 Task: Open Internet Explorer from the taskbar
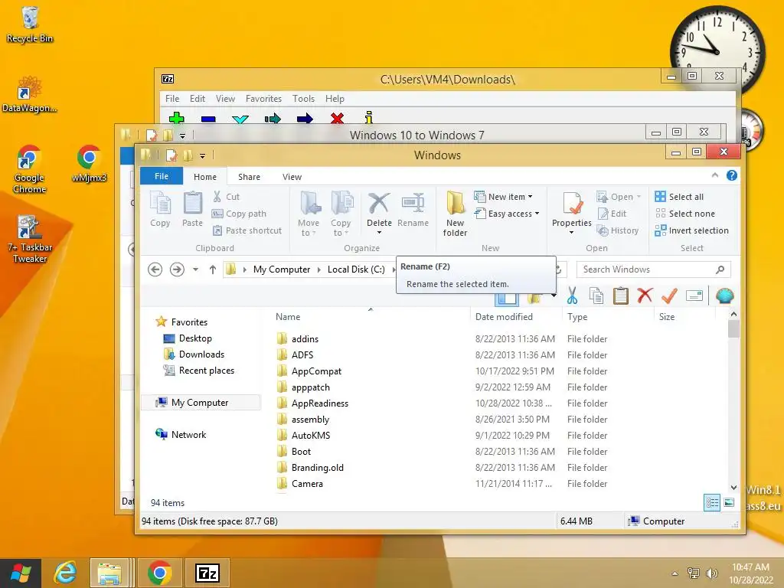pos(66,573)
